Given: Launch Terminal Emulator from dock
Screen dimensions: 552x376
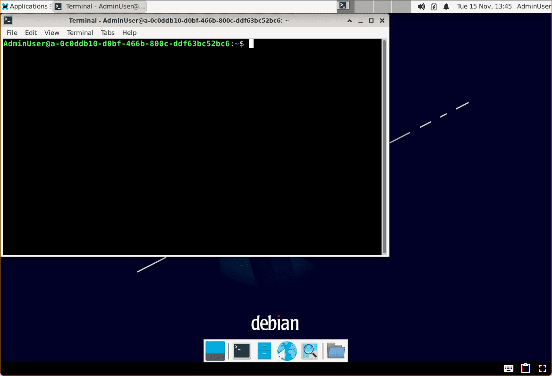Looking at the screenshot, I should pyautogui.click(x=242, y=351).
